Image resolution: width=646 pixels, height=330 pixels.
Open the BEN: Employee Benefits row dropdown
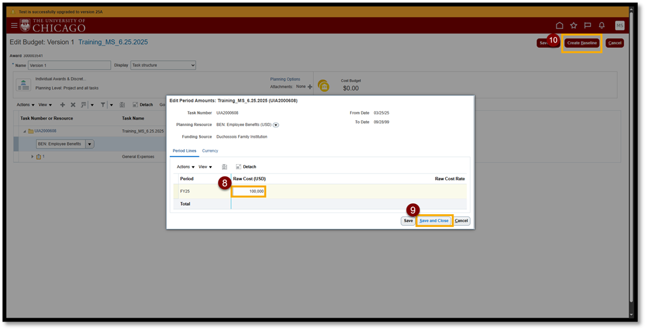tap(89, 144)
